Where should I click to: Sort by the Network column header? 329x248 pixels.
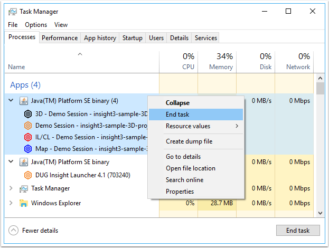pos(294,62)
